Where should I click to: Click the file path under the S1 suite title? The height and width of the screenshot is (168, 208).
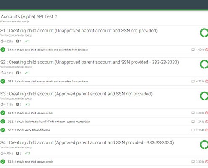(x=16, y=35)
